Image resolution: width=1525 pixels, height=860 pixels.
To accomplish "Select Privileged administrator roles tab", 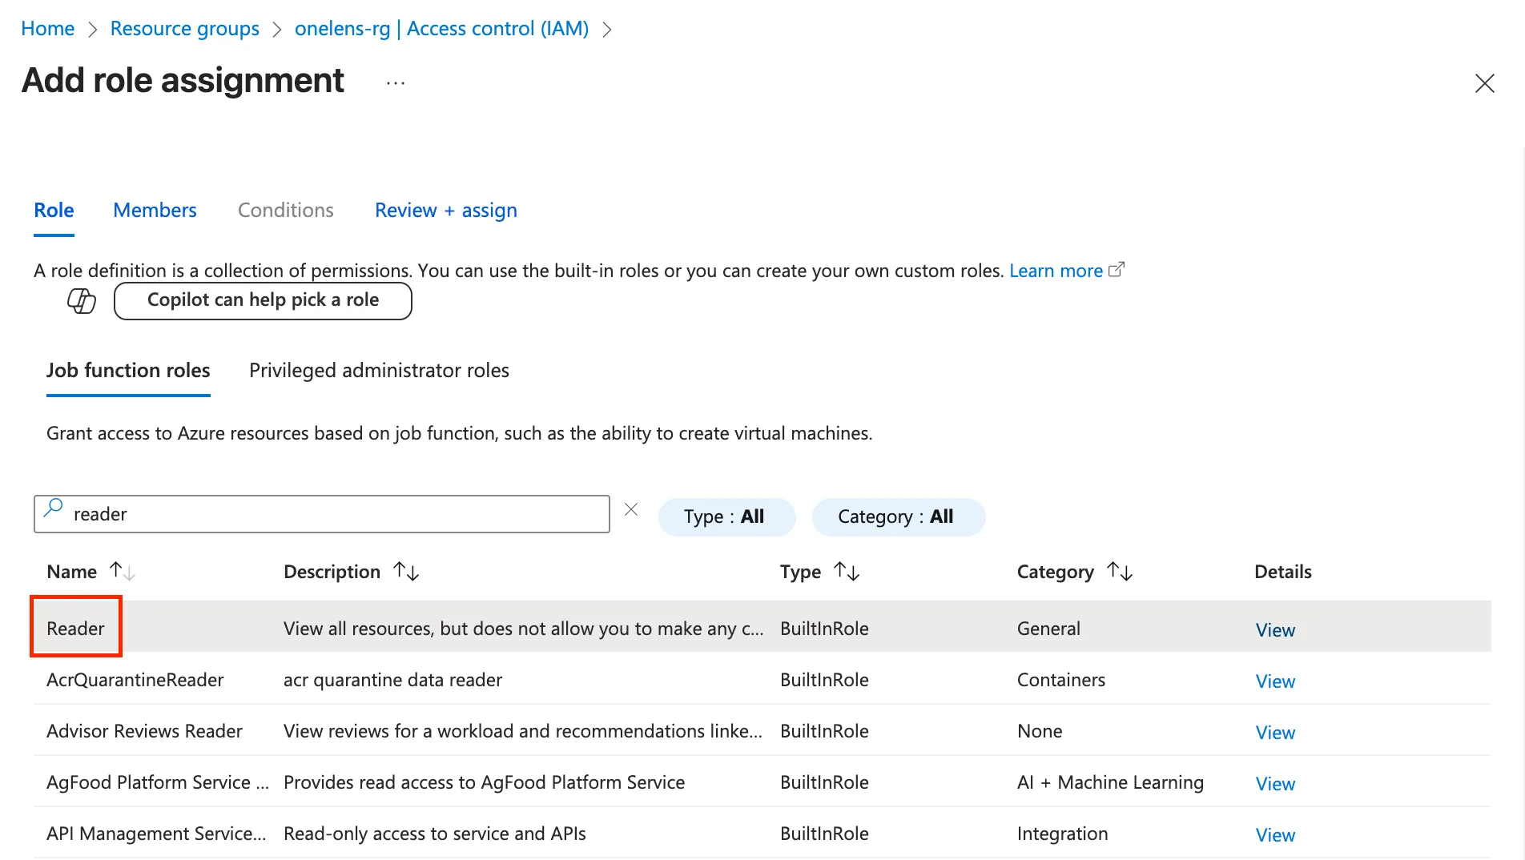I will tap(379, 371).
